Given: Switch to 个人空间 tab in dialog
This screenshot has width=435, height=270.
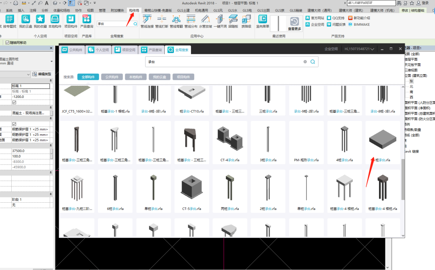Looking at the screenshot, I should click(x=99, y=50).
